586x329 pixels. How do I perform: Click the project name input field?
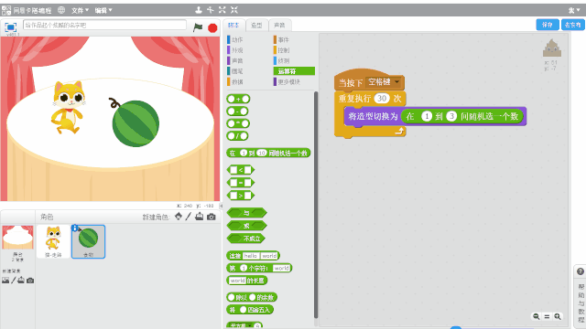click(104, 25)
